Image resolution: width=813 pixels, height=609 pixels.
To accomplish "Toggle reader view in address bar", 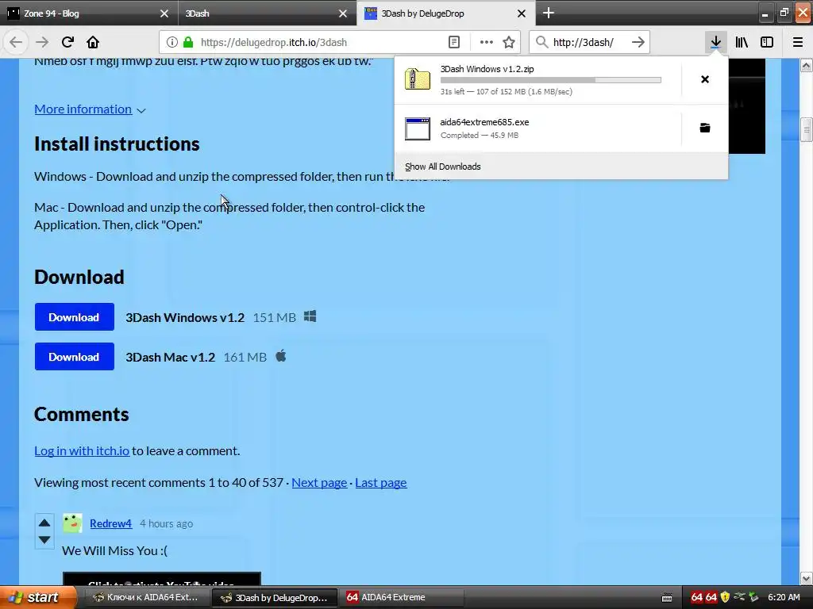I will point(453,42).
